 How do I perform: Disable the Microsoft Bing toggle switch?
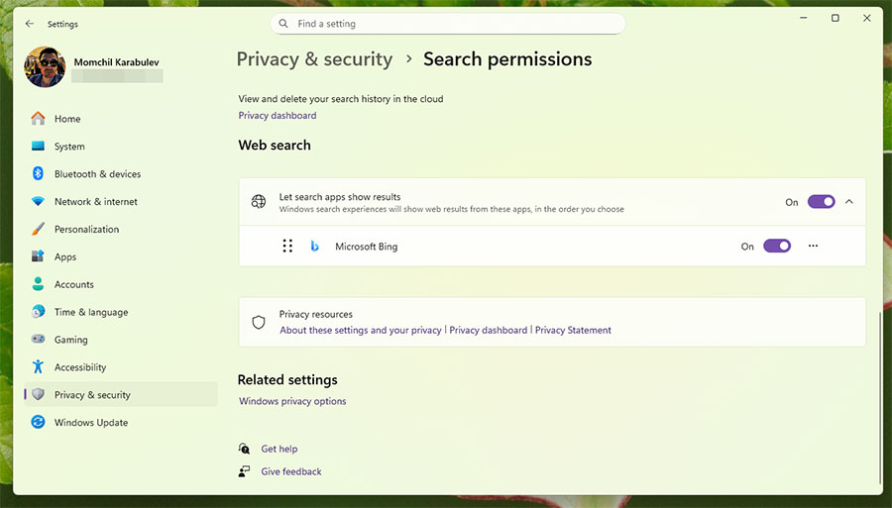(776, 247)
